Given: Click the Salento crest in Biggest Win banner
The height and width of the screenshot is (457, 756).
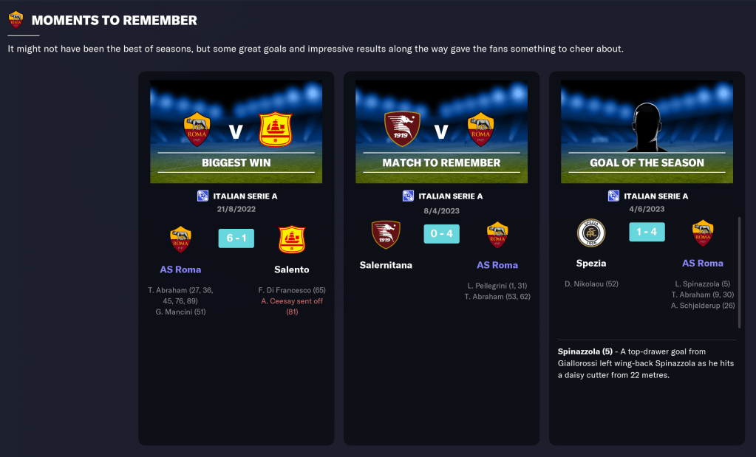Looking at the screenshot, I should [276, 129].
